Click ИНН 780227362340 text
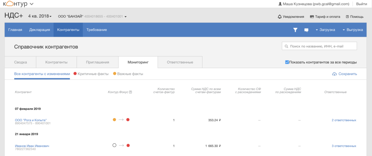Screen dimensions: 372x156 [25, 149]
